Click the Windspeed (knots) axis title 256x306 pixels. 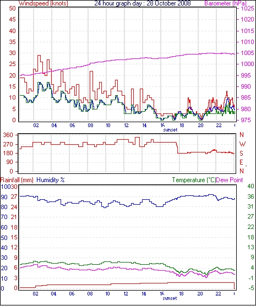(43, 3)
